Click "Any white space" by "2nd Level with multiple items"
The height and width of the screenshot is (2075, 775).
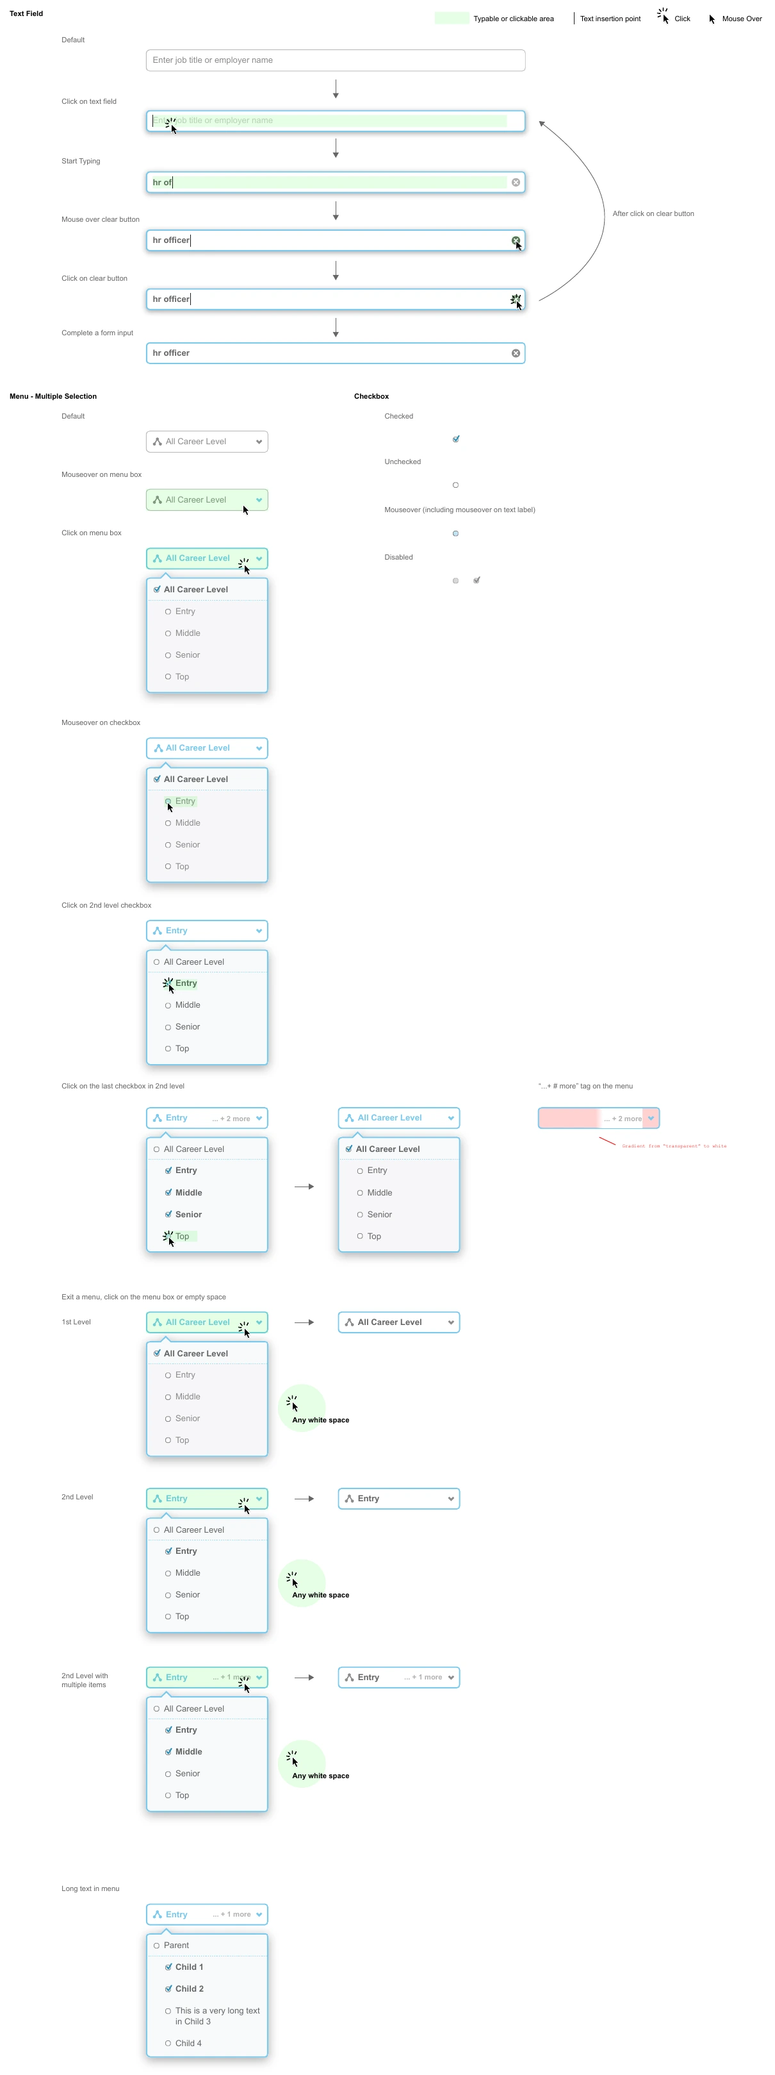click(320, 1776)
